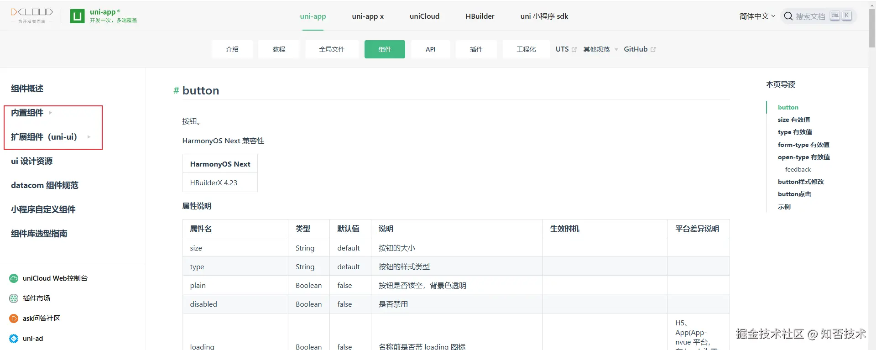Click the 按钮是否镂空，背景色透明 description cell
876x350 pixels.
(457, 285)
